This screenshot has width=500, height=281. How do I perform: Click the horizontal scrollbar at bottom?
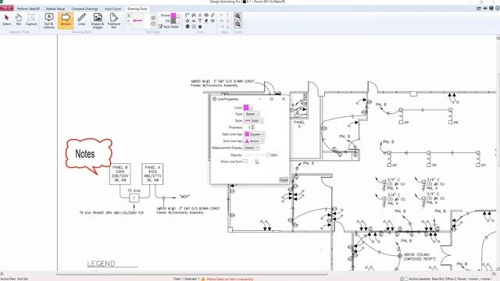(x=192, y=273)
